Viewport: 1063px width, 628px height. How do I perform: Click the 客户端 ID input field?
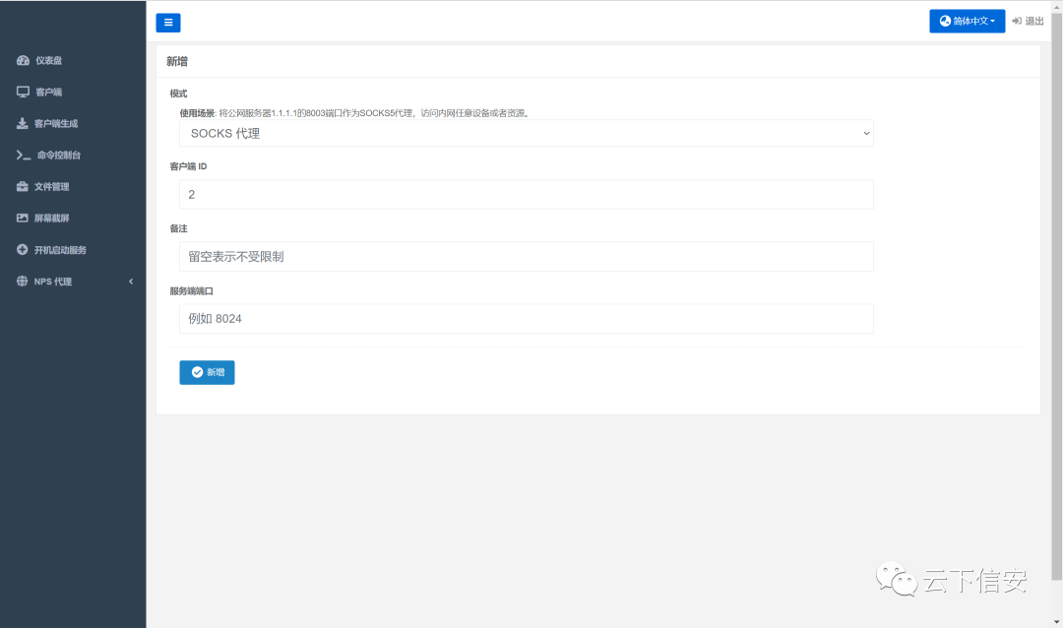click(x=526, y=194)
